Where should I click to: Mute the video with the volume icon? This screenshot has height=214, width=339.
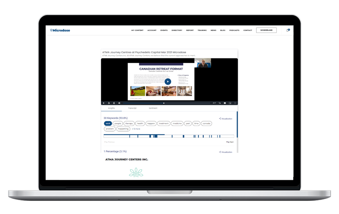(119, 103)
